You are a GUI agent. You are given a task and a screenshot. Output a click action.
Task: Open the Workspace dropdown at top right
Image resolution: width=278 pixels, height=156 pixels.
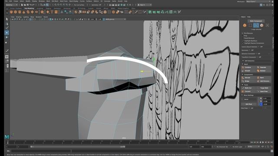pyautogui.click(x=258, y=1)
